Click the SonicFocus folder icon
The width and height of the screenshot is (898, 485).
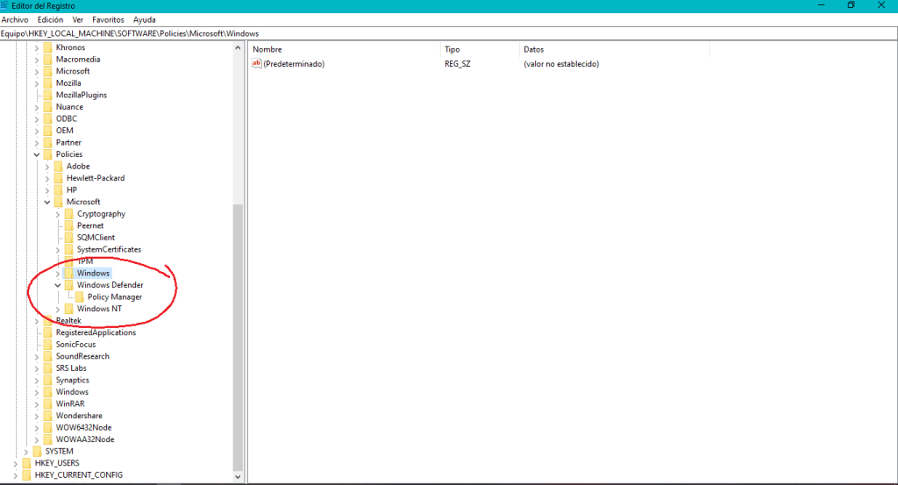tap(47, 345)
